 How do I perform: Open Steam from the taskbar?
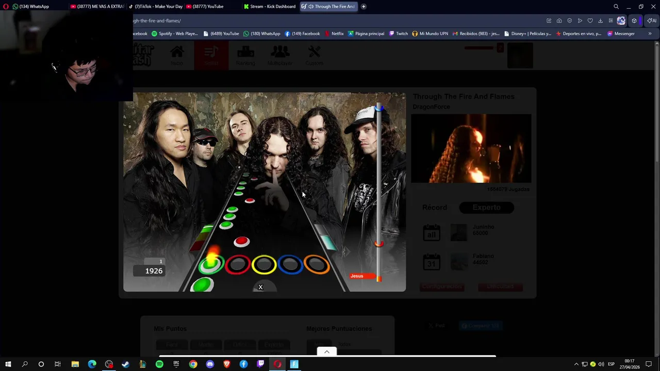[x=125, y=364]
